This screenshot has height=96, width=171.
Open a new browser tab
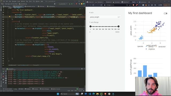coord(149,2)
